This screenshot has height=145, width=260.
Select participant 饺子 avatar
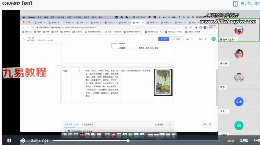click(x=239, y=78)
